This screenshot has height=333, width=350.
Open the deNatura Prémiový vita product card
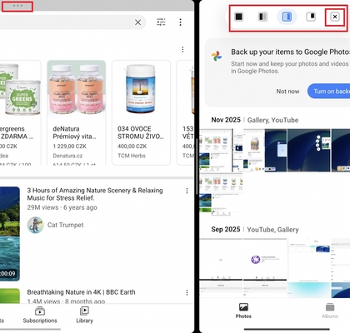pos(77,112)
